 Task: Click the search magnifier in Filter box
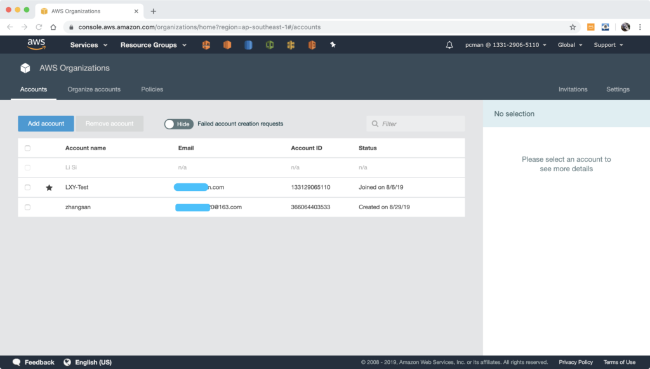pos(375,124)
